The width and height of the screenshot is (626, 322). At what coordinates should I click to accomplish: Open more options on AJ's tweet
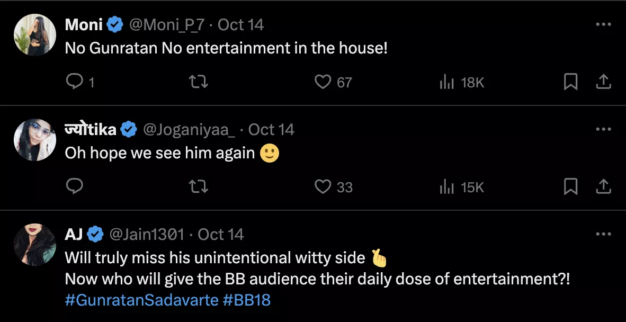point(604,234)
